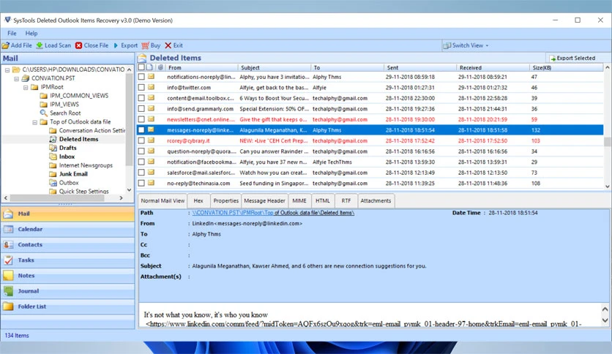Click envelope icon of rcorey@cybrary.it row
This screenshot has width=612, height=354.
151,140
